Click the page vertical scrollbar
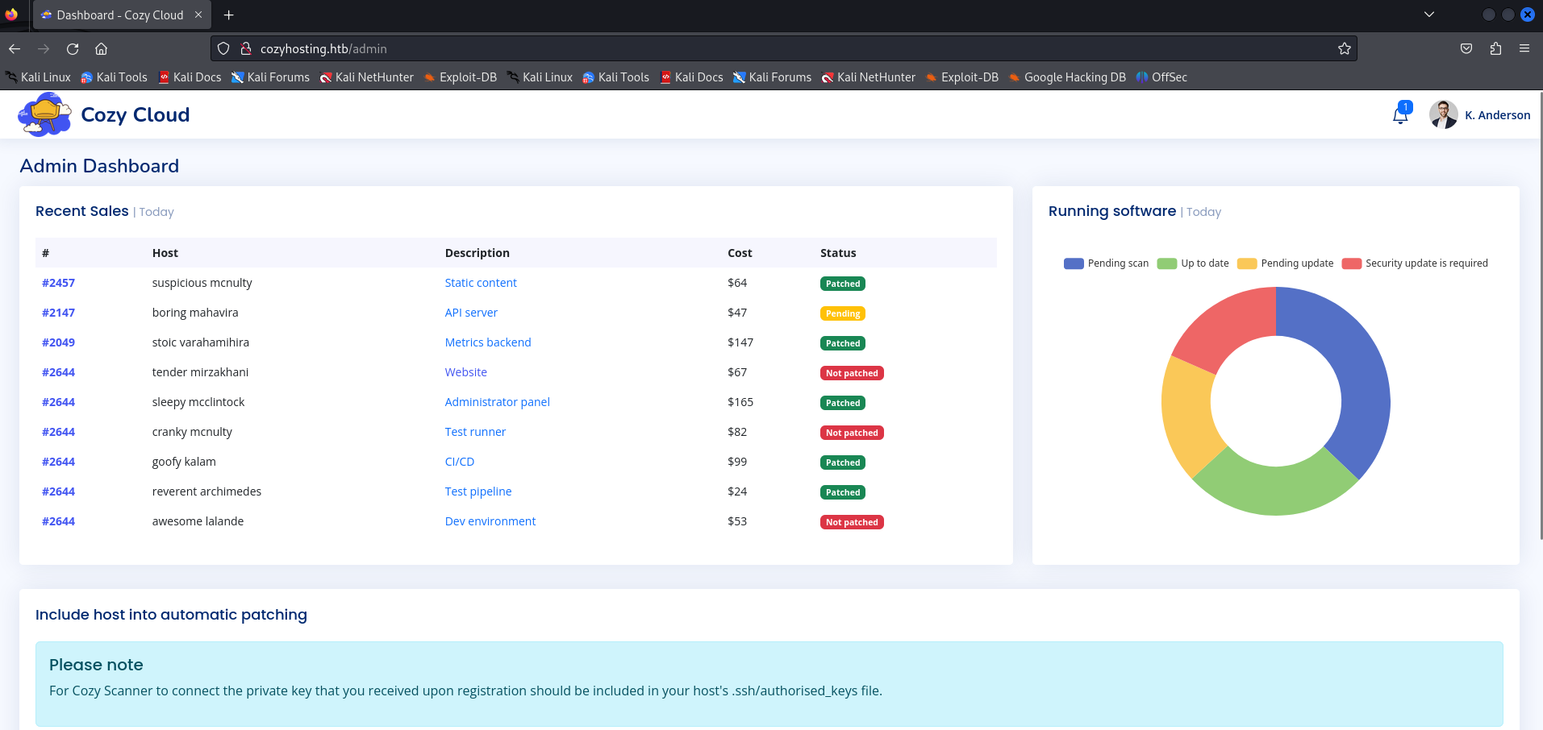 pos(1540,314)
